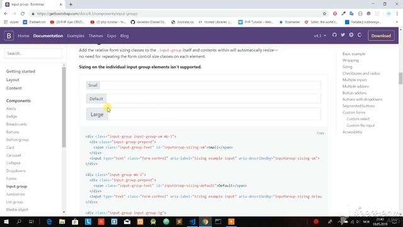Jump to Custom file input section

(x=361, y=125)
